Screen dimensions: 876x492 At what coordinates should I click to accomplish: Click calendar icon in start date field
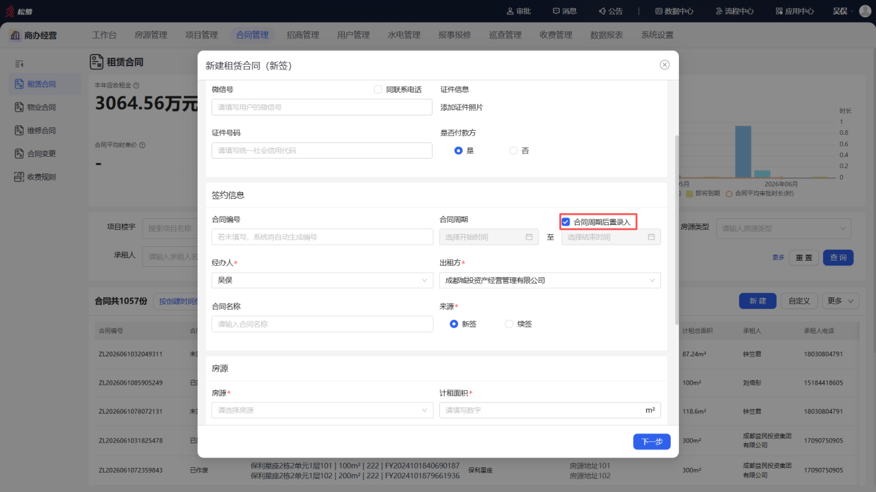(529, 237)
